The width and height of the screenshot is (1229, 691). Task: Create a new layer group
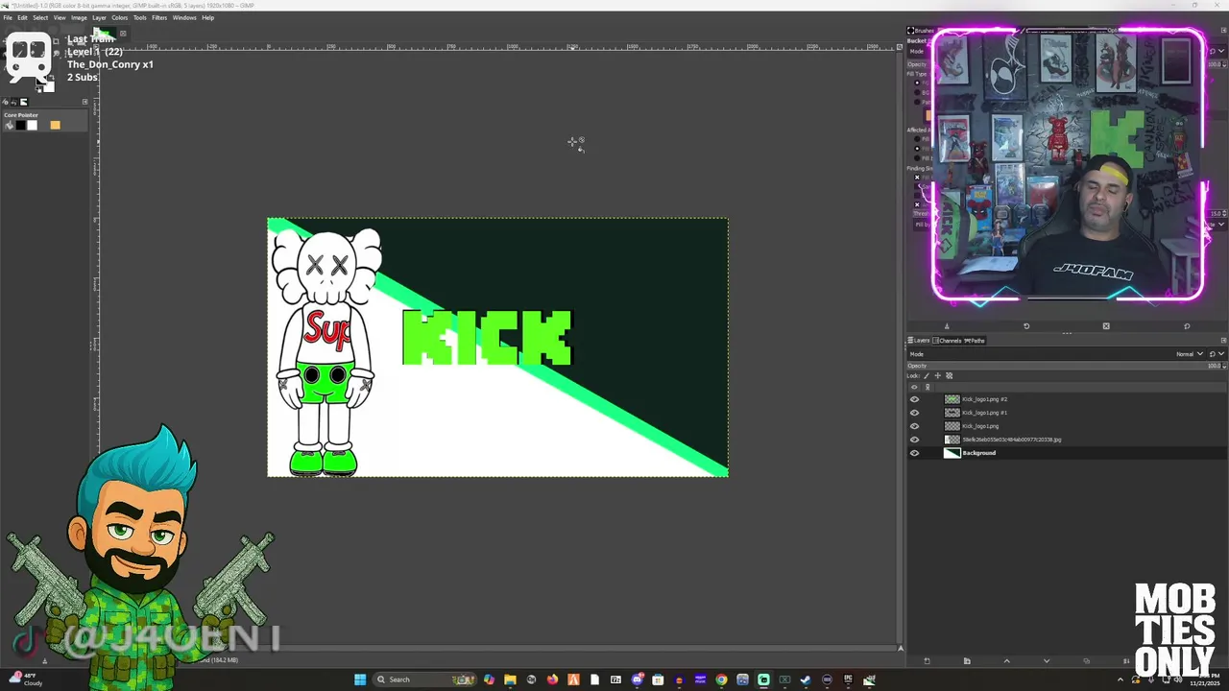[967, 661]
